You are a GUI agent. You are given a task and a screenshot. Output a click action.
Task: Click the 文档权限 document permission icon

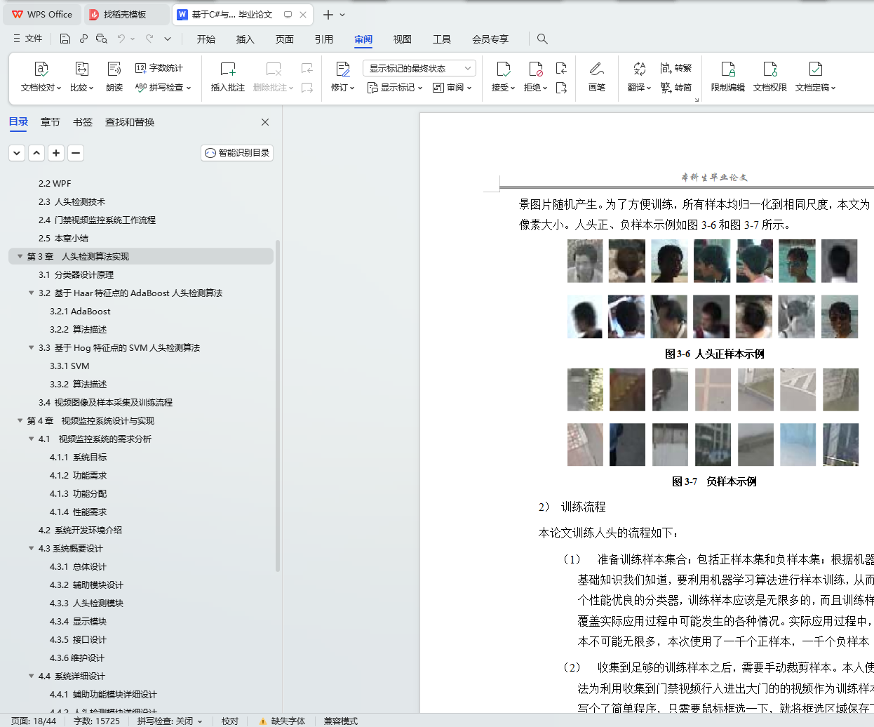[769, 69]
